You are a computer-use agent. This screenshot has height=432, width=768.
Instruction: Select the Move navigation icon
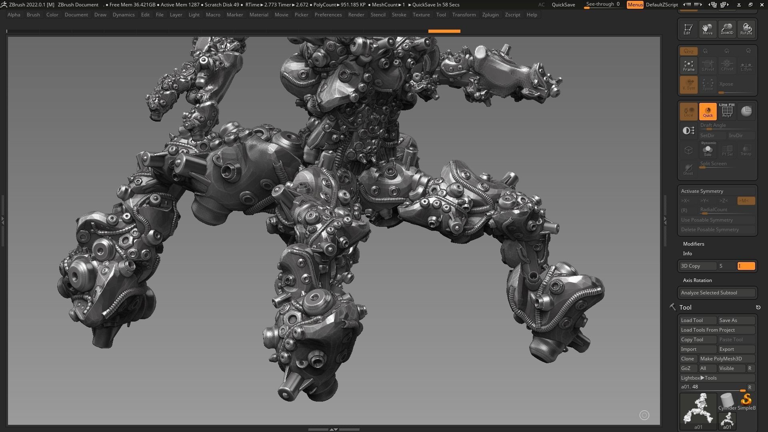coord(707,29)
